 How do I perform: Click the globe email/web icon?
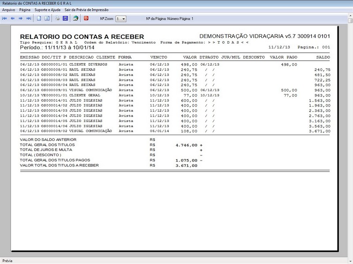tap(75, 18)
